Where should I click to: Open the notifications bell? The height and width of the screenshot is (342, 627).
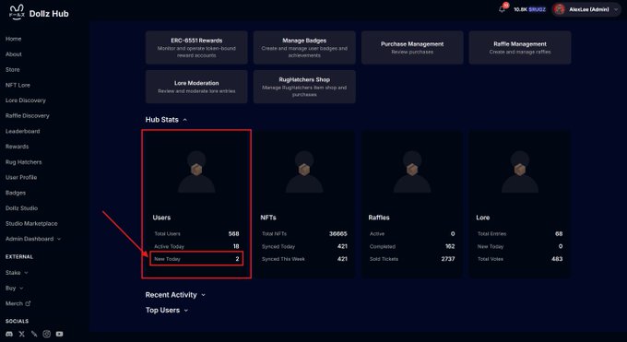pos(502,9)
